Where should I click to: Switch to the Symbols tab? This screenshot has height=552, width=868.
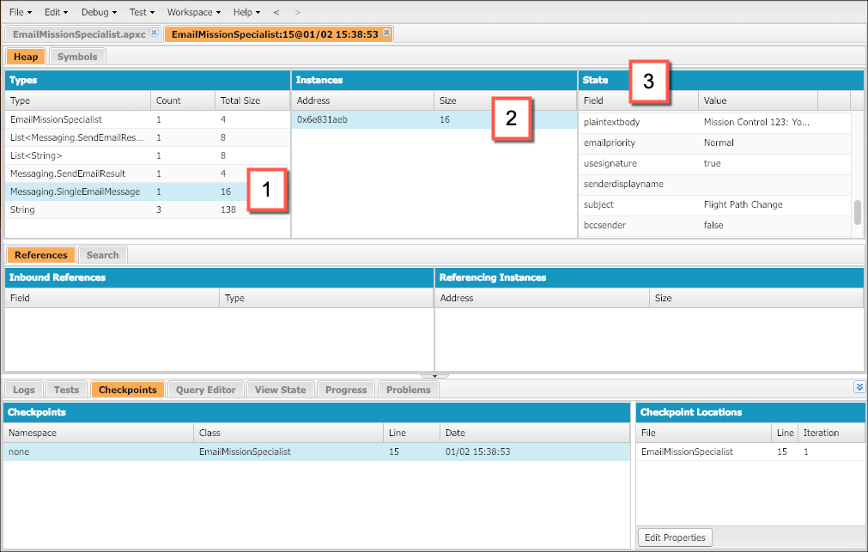point(77,57)
